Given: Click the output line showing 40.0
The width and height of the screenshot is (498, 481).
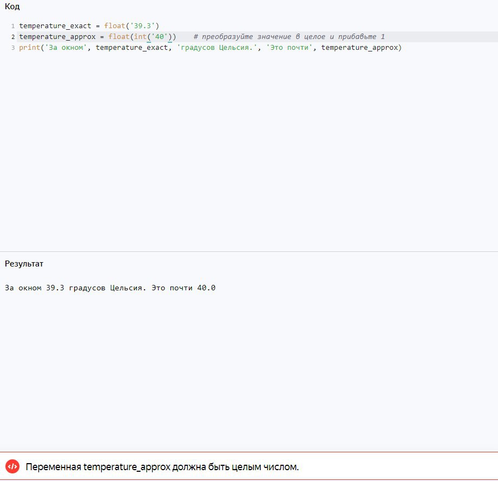Looking at the screenshot, I should point(110,288).
